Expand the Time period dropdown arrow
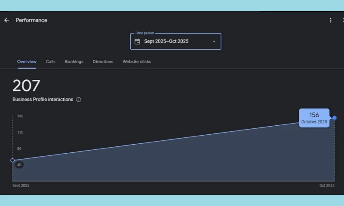 coord(214,41)
